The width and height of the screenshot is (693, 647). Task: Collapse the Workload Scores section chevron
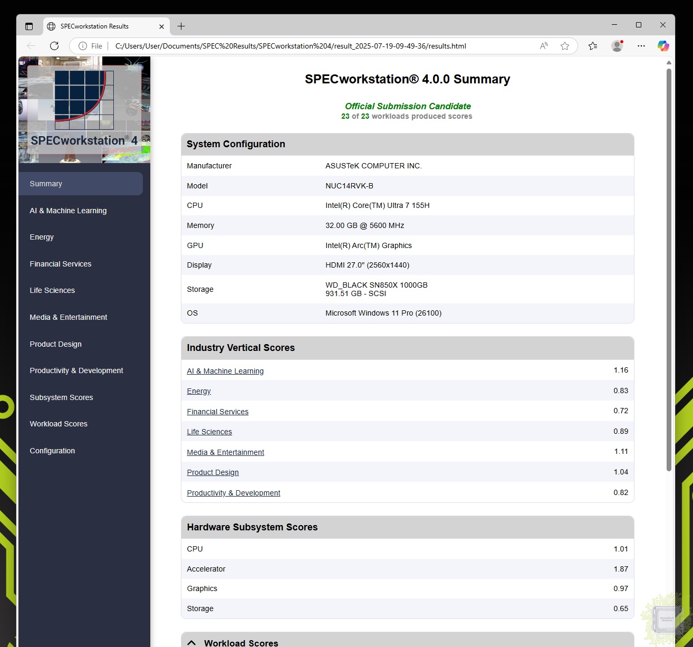[x=191, y=643]
